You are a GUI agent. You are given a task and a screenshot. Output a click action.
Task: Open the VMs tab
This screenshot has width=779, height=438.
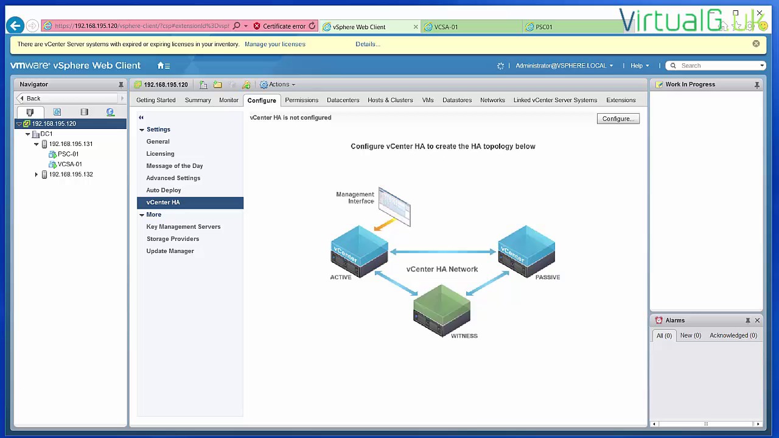point(428,100)
